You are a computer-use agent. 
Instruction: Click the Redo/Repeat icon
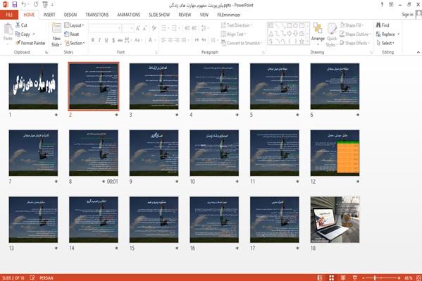[36, 4]
